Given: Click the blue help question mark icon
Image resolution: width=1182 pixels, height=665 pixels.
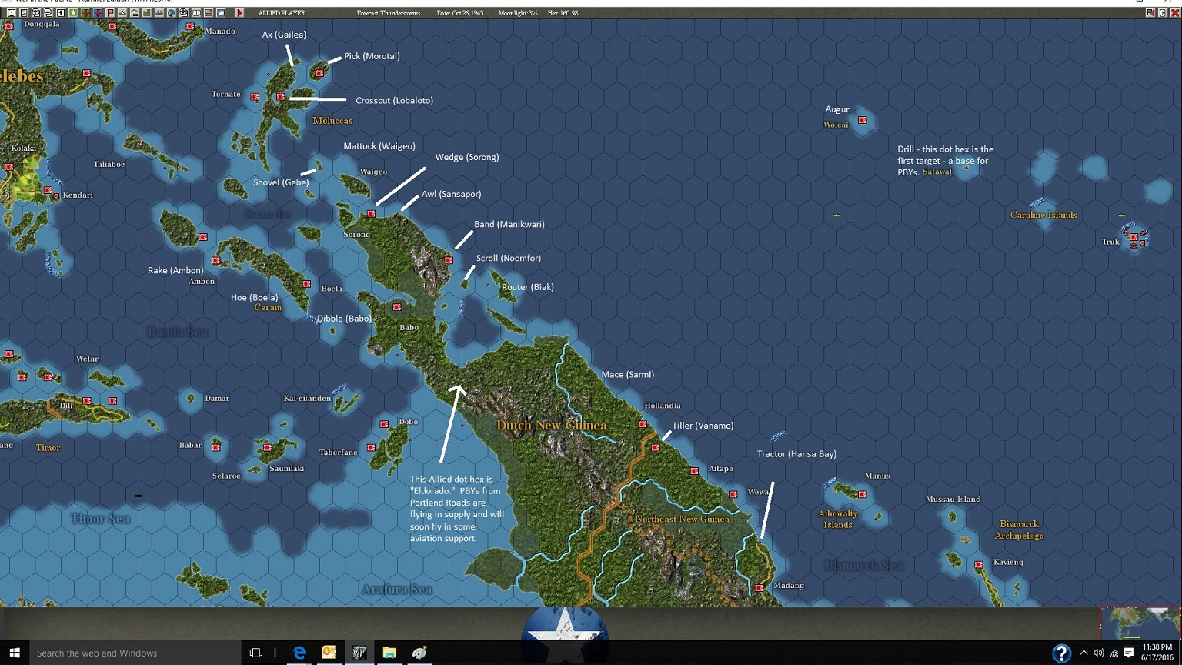Looking at the screenshot, I should click(x=1061, y=653).
